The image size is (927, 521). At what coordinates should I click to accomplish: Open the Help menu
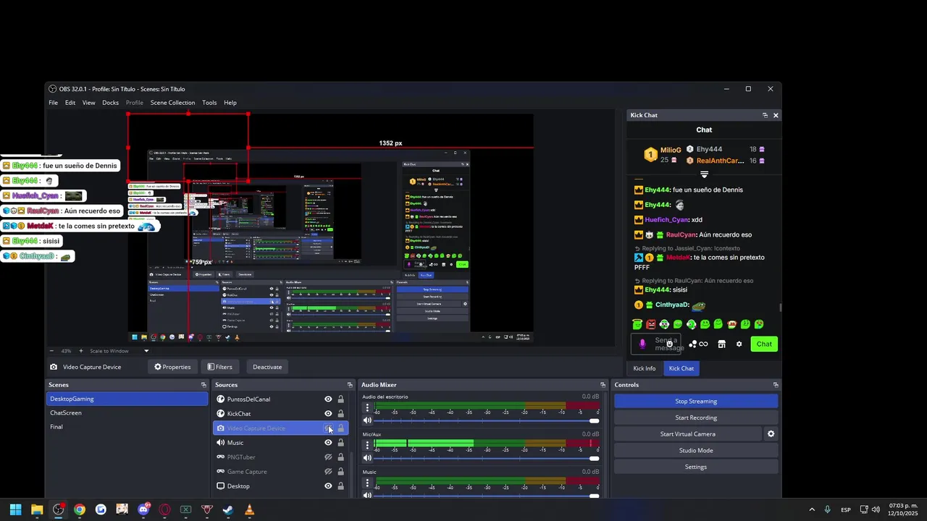pyautogui.click(x=230, y=103)
